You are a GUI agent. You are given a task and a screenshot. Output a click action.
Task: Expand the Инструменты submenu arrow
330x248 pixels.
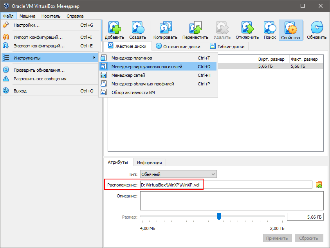(94, 58)
